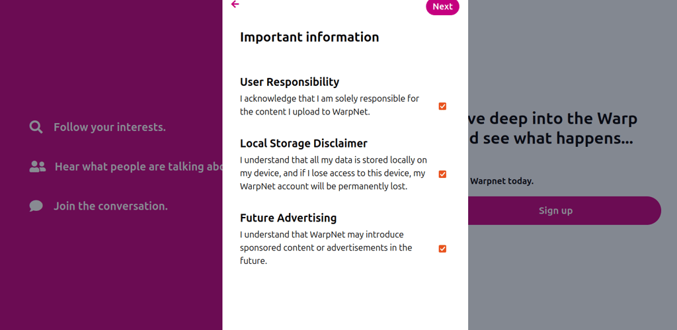Toggle the Local Storage Disclaimer checkbox
Viewport: 677px width, 330px height.
442,174
